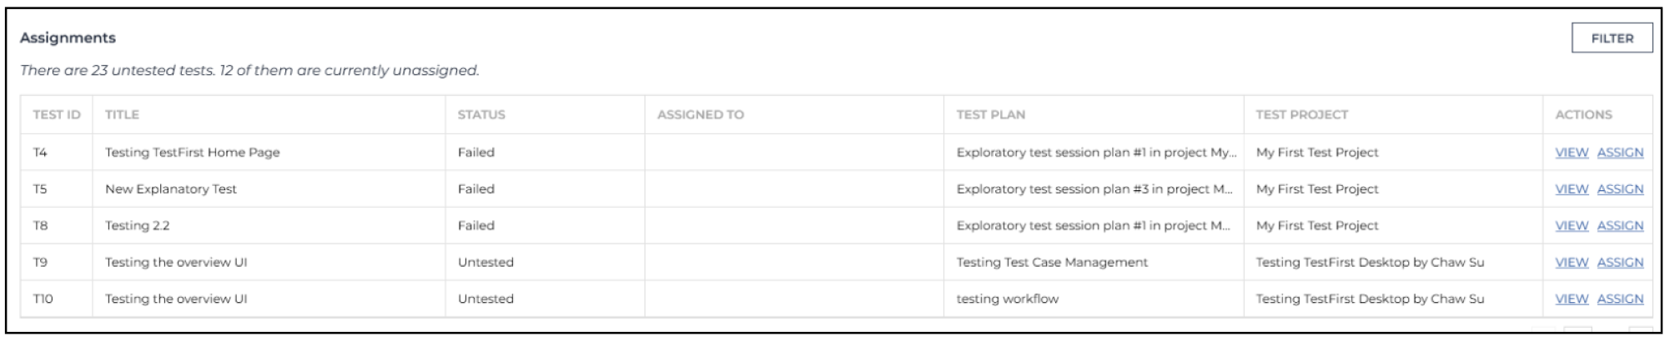This screenshot has width=1665, height=337.
Task: Click the testing workflow test plan cell
Action: click(x=1094, y=299)
